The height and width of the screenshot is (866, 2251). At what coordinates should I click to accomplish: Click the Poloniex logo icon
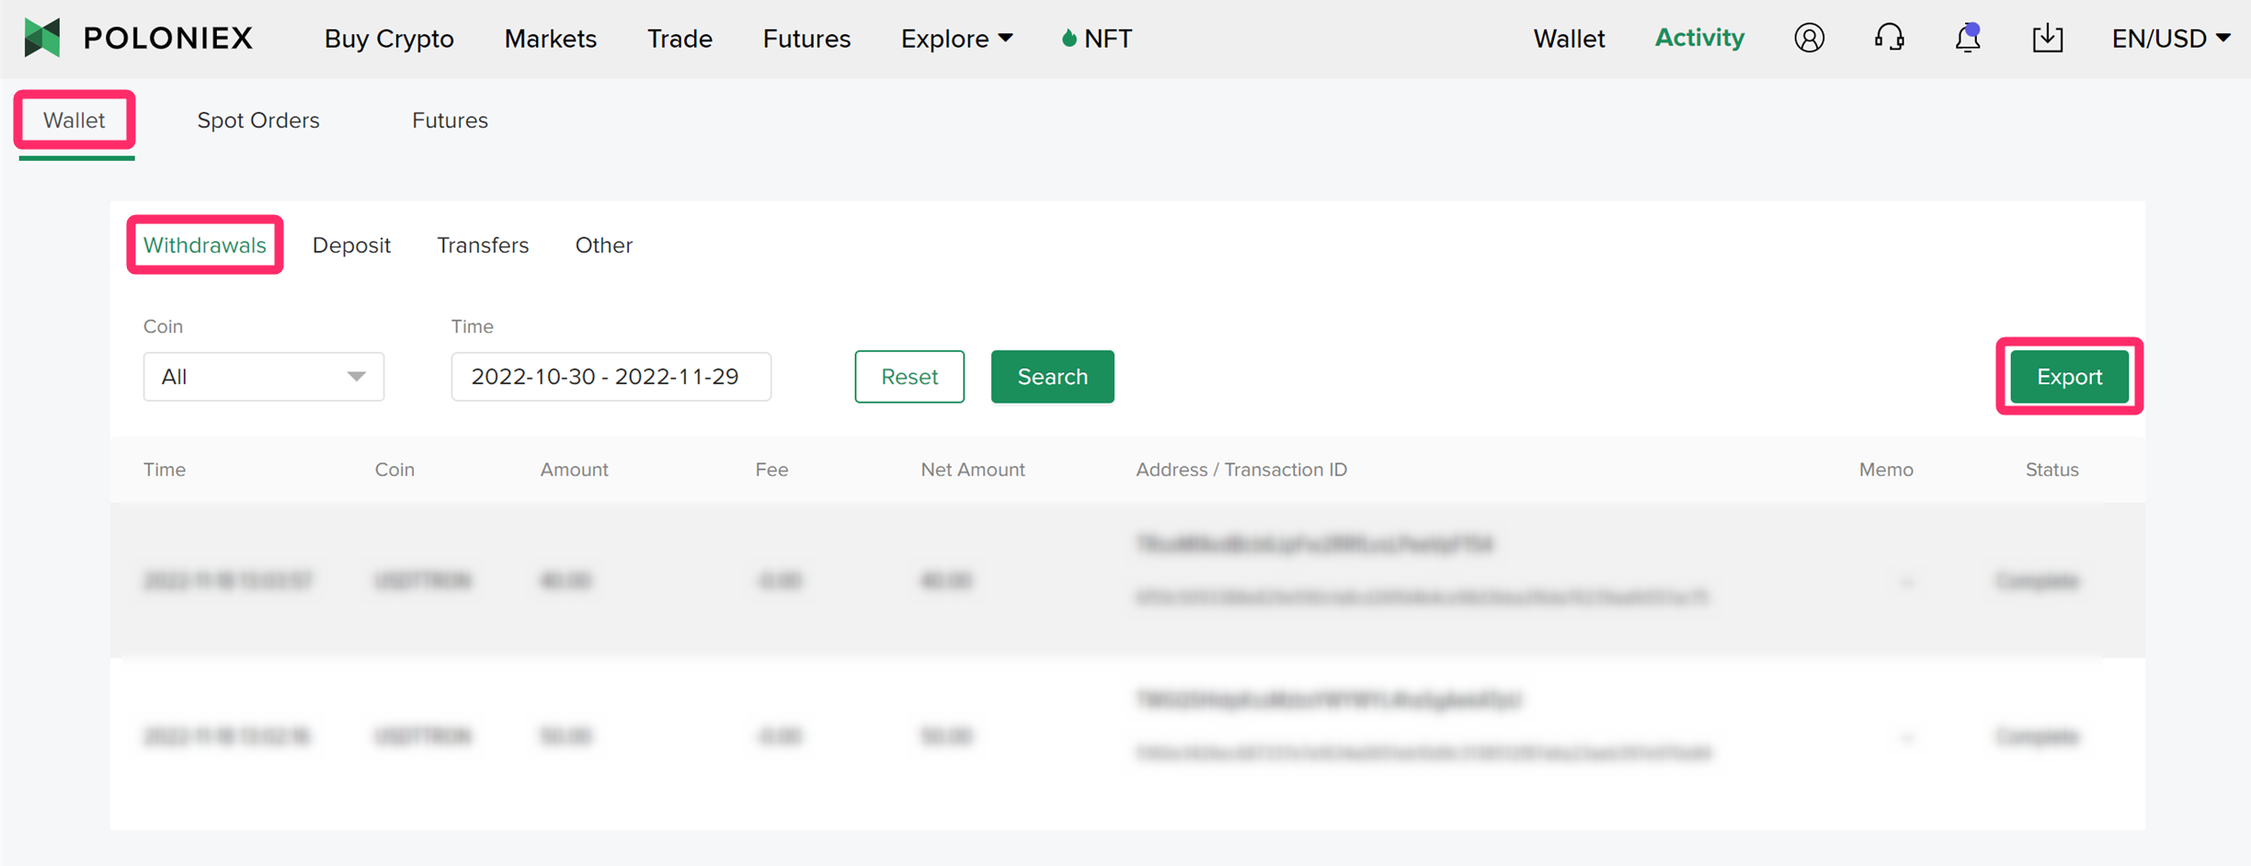click(x=42, y=38)
